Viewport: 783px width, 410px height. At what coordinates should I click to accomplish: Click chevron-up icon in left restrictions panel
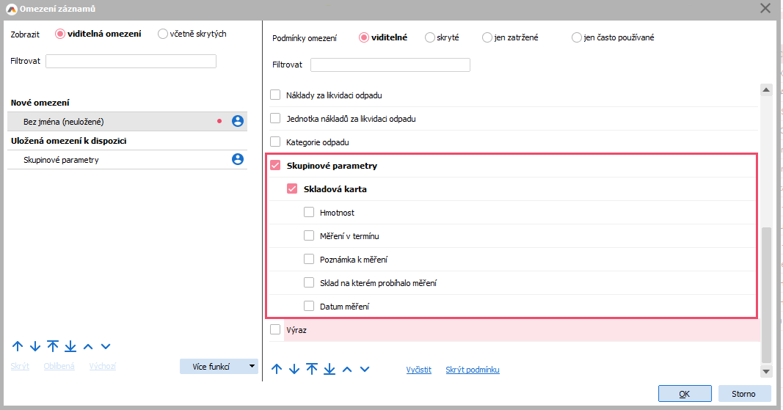88,346
